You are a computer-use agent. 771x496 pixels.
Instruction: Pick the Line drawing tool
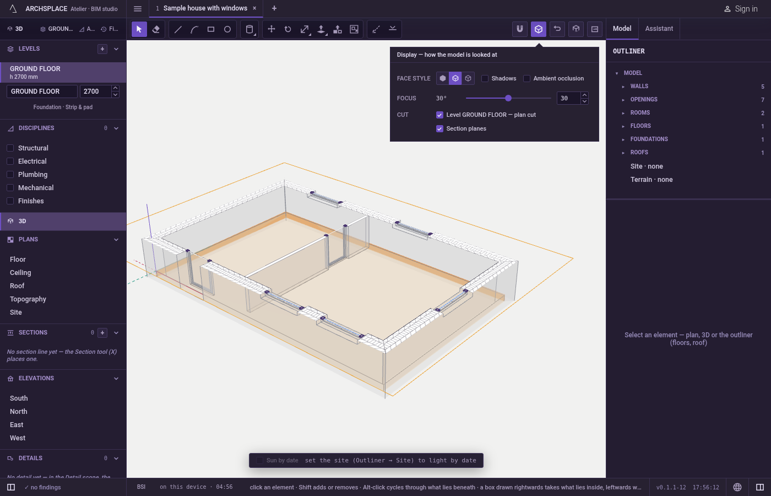point(178,29)
